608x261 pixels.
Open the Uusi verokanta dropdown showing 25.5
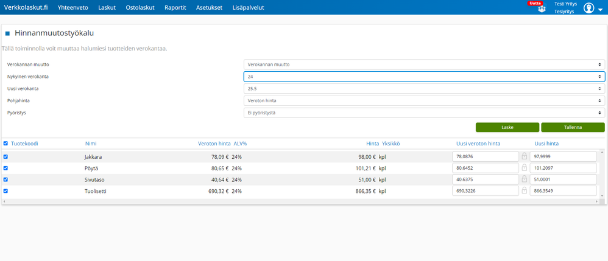pos(424,89)
